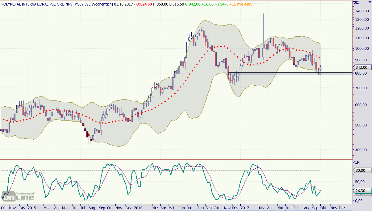Select the 600,00 price axis label

pyautogui.click(x=361, y=105)
